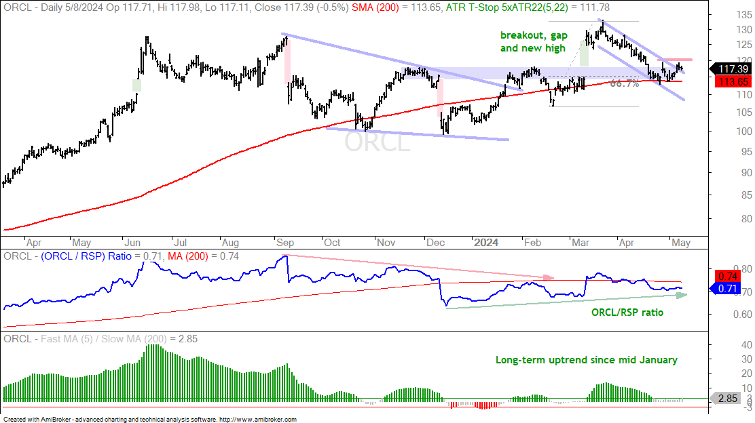Select the blue 0.71 ratio value tag
The image size is (755, 423).
click(x=726, y=289)
